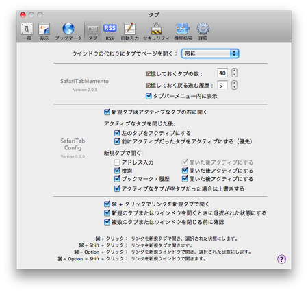The image size is (308, 292).
Task: Toggle 開いた後アクティブにする in the 検索 row
Action: 185,171
